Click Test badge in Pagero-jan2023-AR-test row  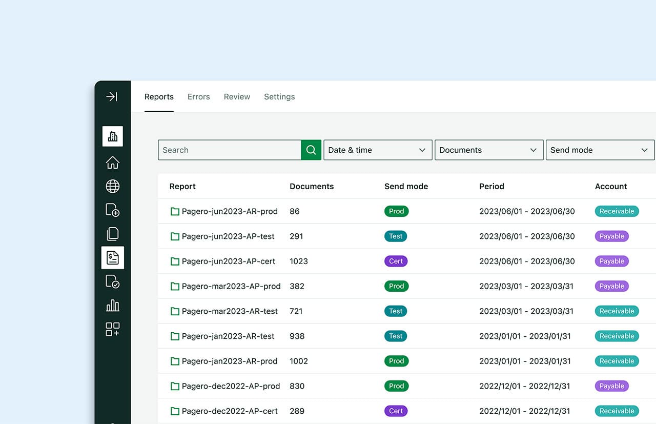click(396, 336)
